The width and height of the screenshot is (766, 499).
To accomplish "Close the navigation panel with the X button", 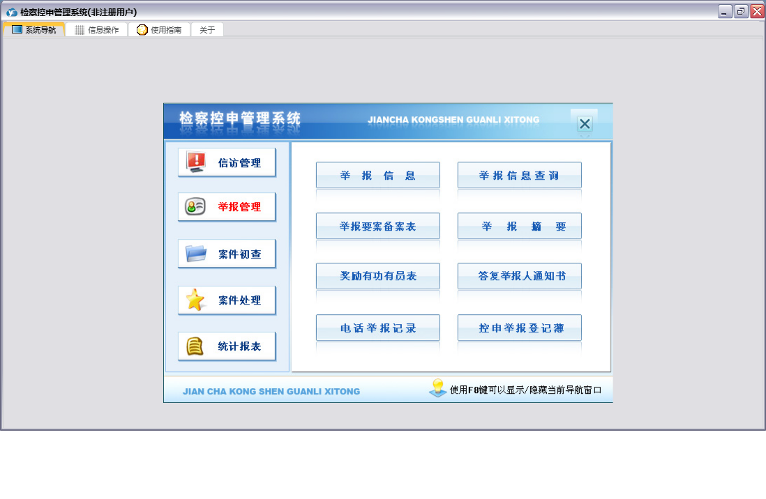I will [585, 123].
